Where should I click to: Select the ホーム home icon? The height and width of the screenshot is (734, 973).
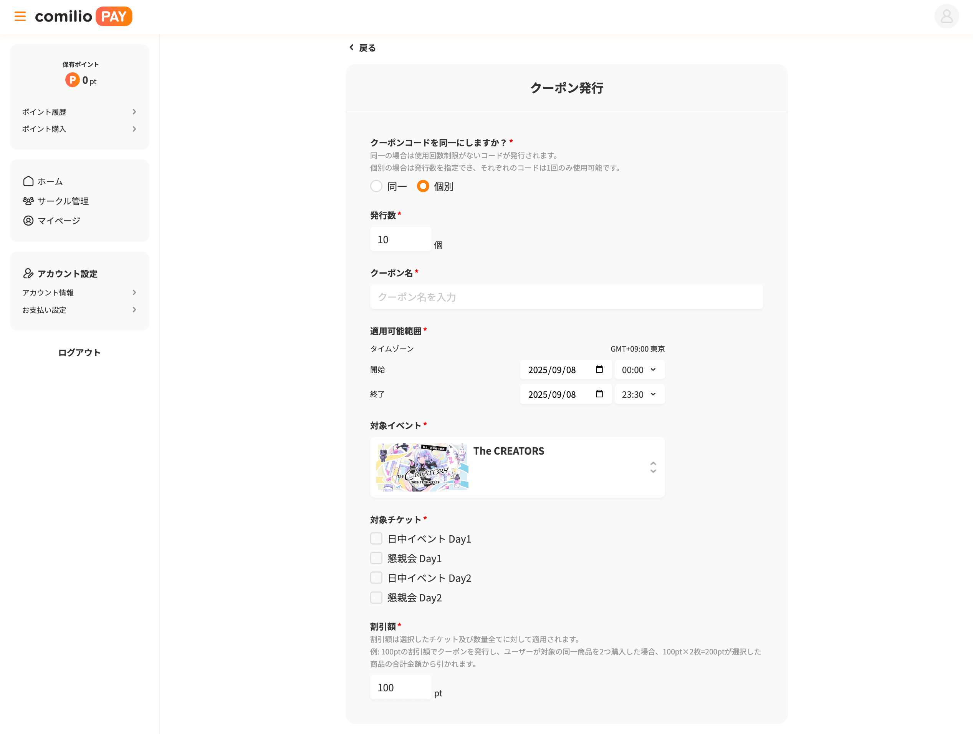(28, 181)
